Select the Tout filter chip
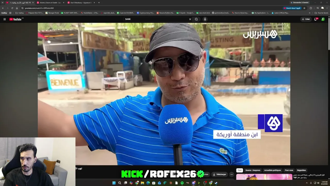This screenshot has width=330, height=186. [240, 170]
